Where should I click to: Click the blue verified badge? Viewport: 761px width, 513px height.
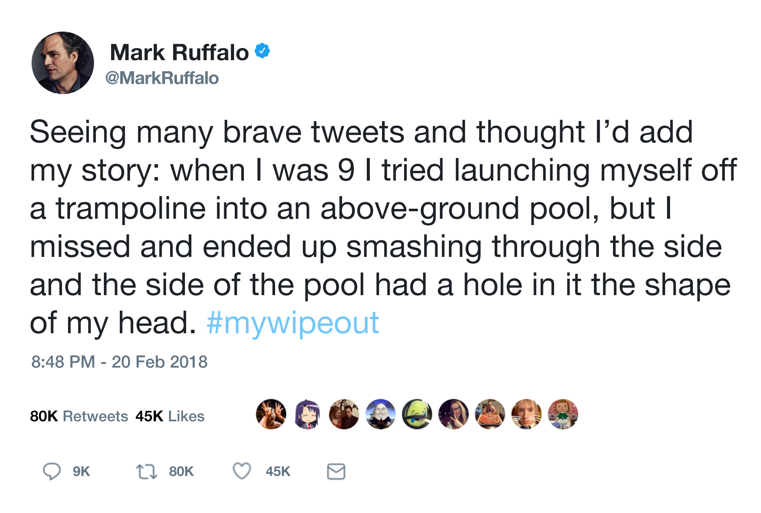coord(262,51)
